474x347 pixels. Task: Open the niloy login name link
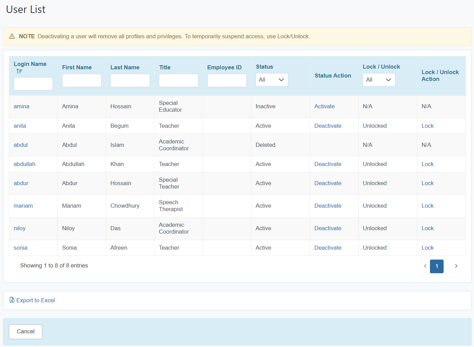tap(19, 228)
